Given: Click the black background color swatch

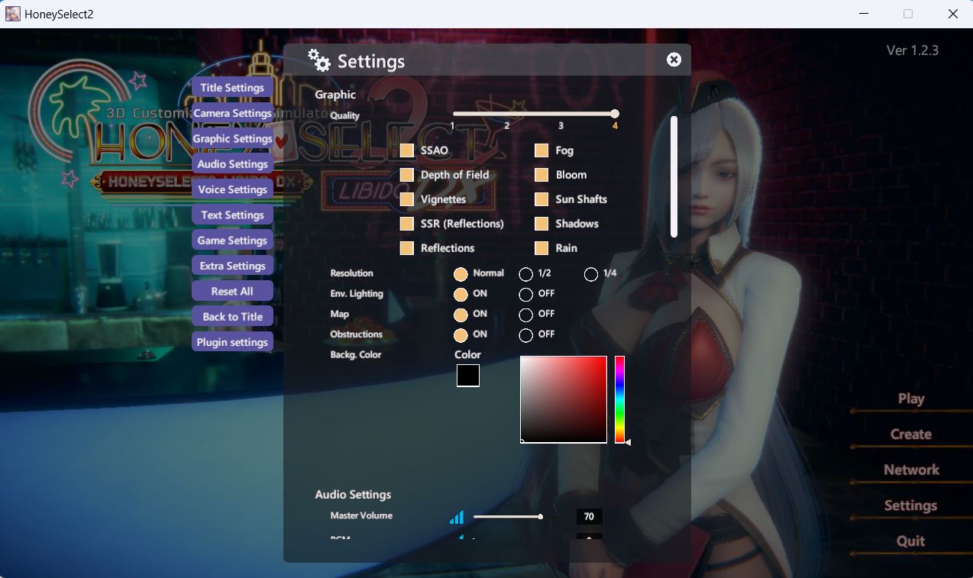Looking at the screenshot, I should [468, 376].
